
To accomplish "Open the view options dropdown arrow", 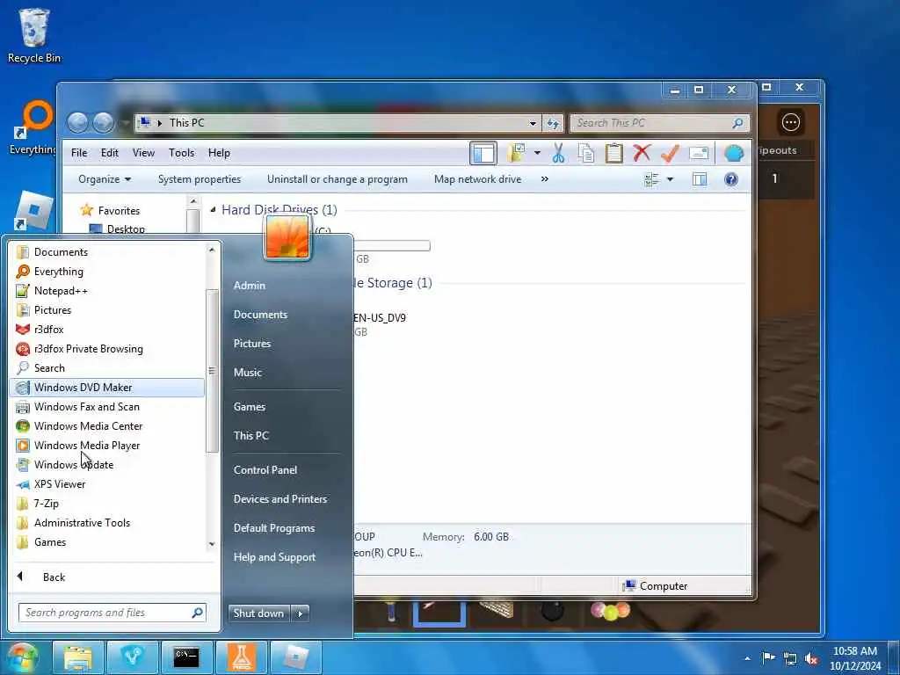I will [x=670, y=179].
